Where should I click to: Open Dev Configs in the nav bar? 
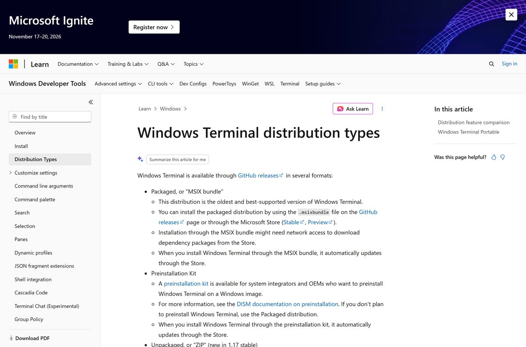tap(193, 84)
